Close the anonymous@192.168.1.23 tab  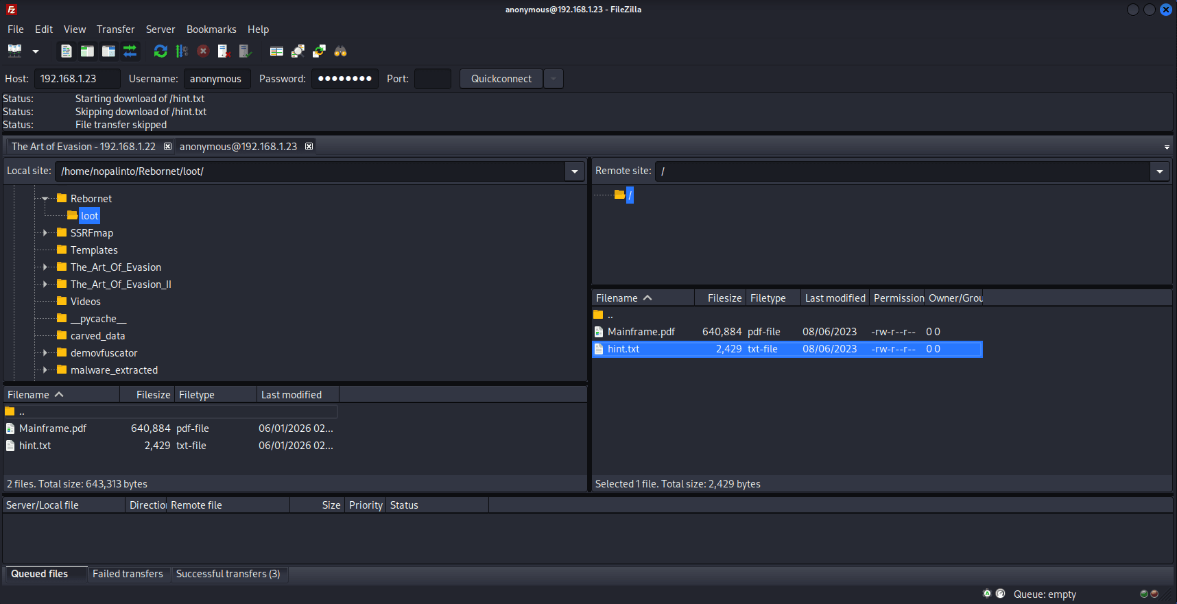click(x=309, y=147)
